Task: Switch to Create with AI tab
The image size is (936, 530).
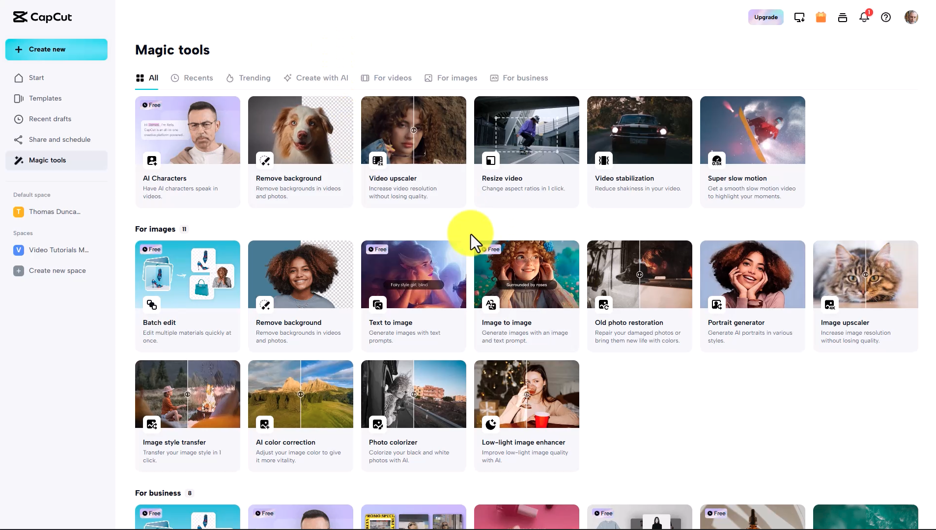Action: pos(316,78)
